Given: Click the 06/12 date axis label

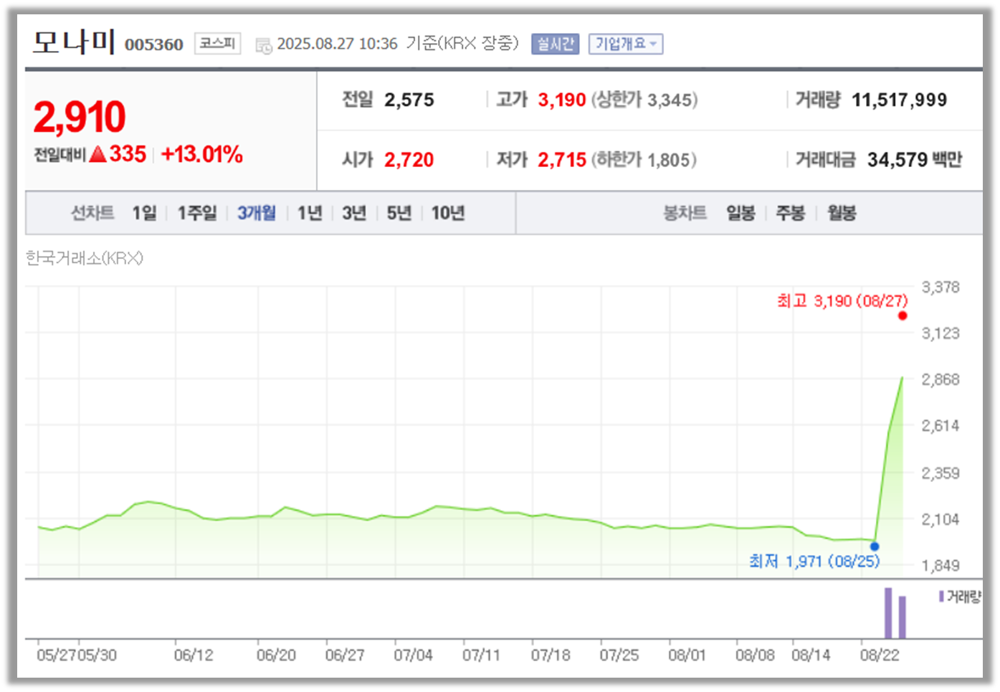Looking at the screenshot, I should point(194,655).
